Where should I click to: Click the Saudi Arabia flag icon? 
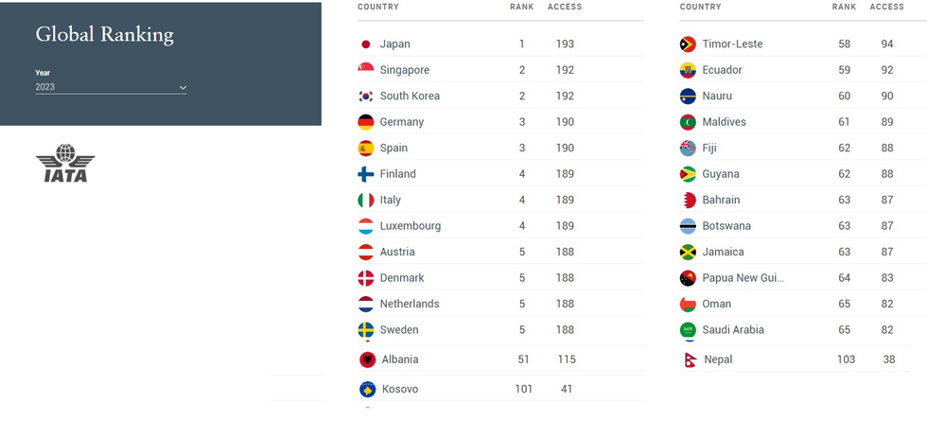click(x=689, y=330)
